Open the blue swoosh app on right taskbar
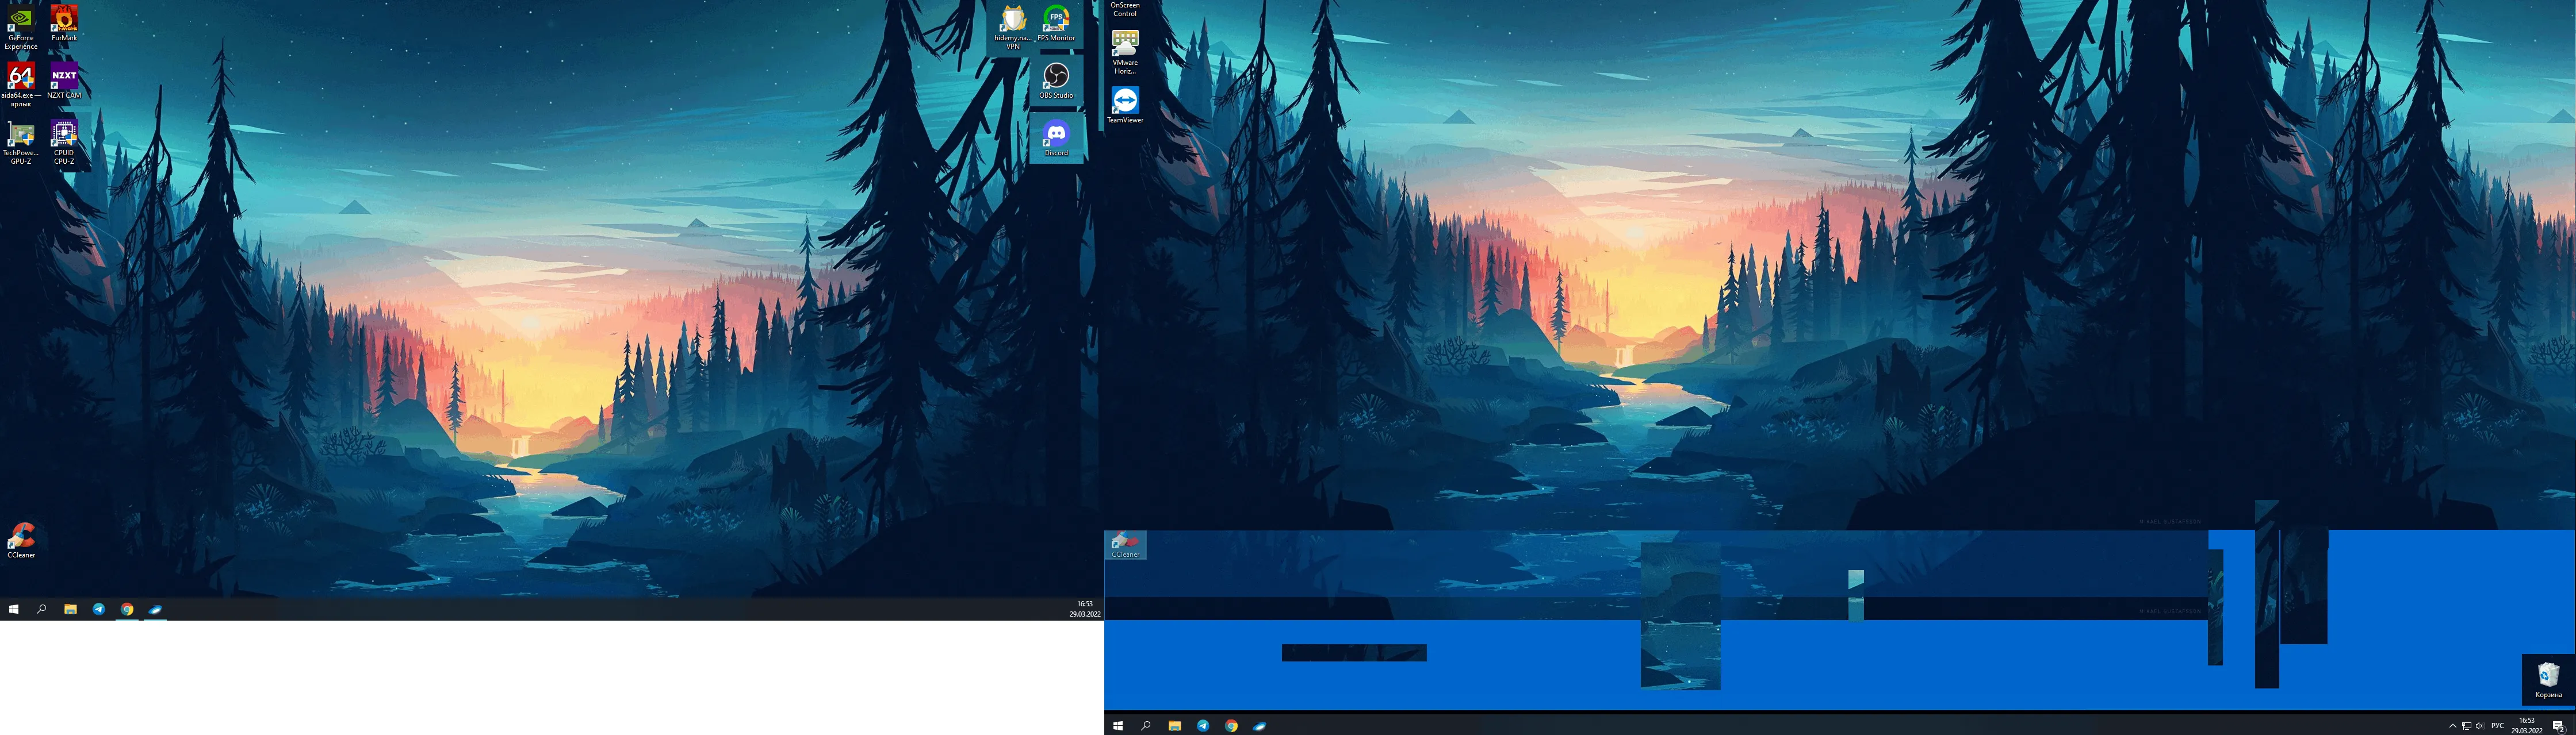Screen dimensions: 2576x735 click(x=1260, y=725)
